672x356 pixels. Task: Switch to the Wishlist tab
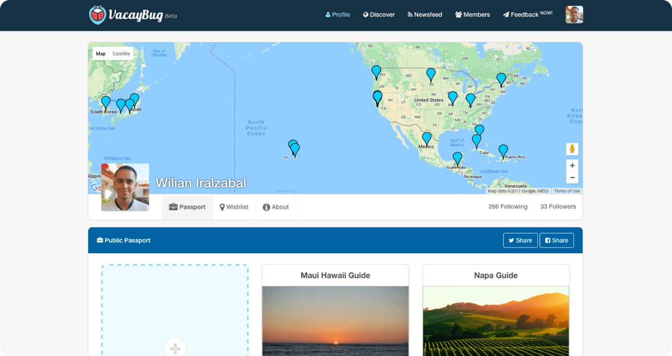[x=234, y=207]
